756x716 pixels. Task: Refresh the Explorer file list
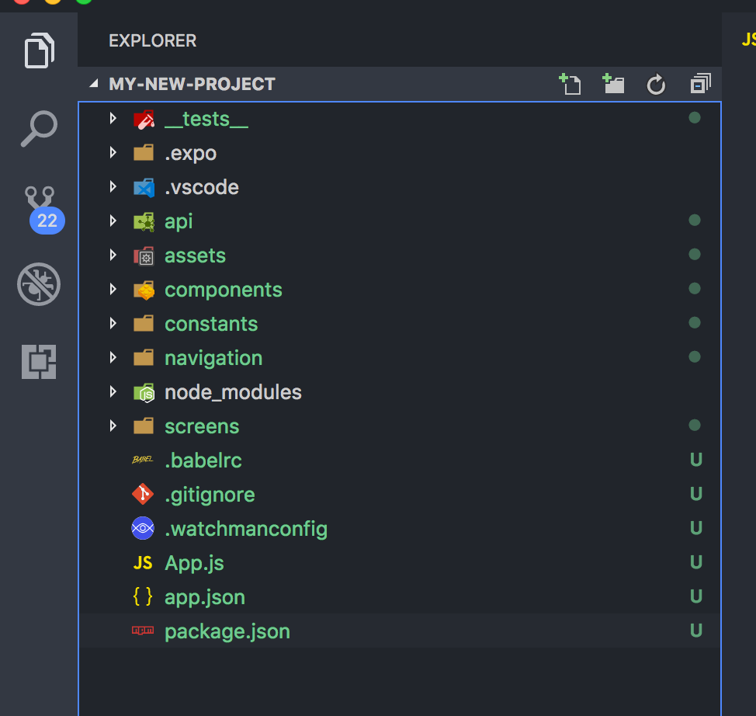coord(656,84)
